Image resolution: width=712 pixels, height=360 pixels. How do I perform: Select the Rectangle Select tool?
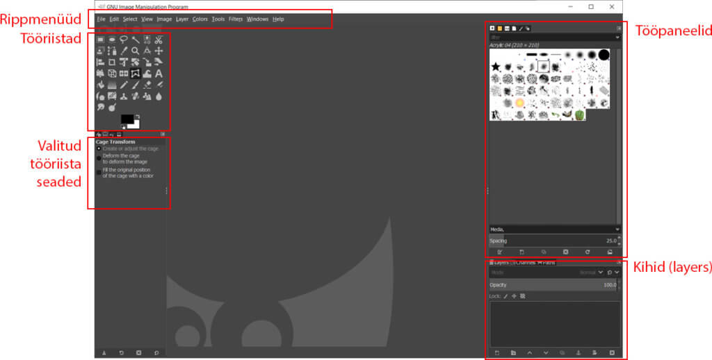point(100,40)
